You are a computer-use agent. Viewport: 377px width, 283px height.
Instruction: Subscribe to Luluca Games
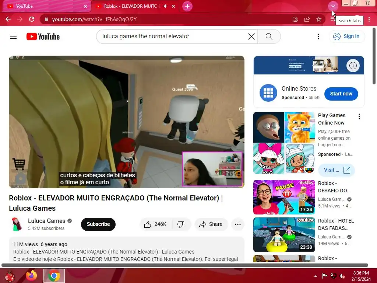(x=98, y=224)
